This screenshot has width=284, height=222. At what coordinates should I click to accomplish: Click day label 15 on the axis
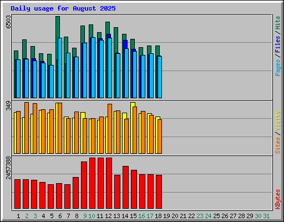(133, 216)
